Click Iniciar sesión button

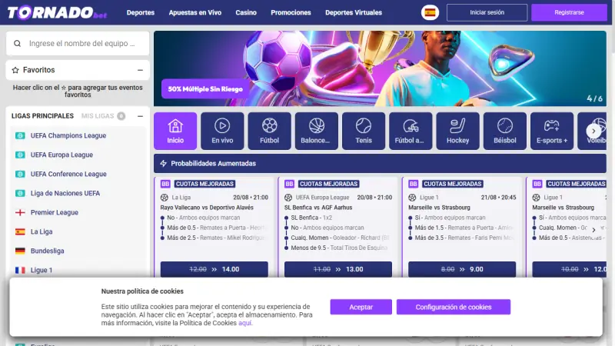click(x=487, y=12)
